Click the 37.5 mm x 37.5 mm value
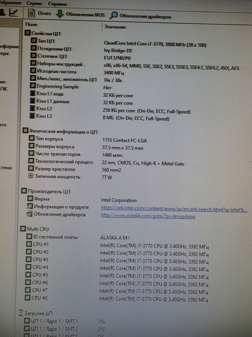 [122, 148]
